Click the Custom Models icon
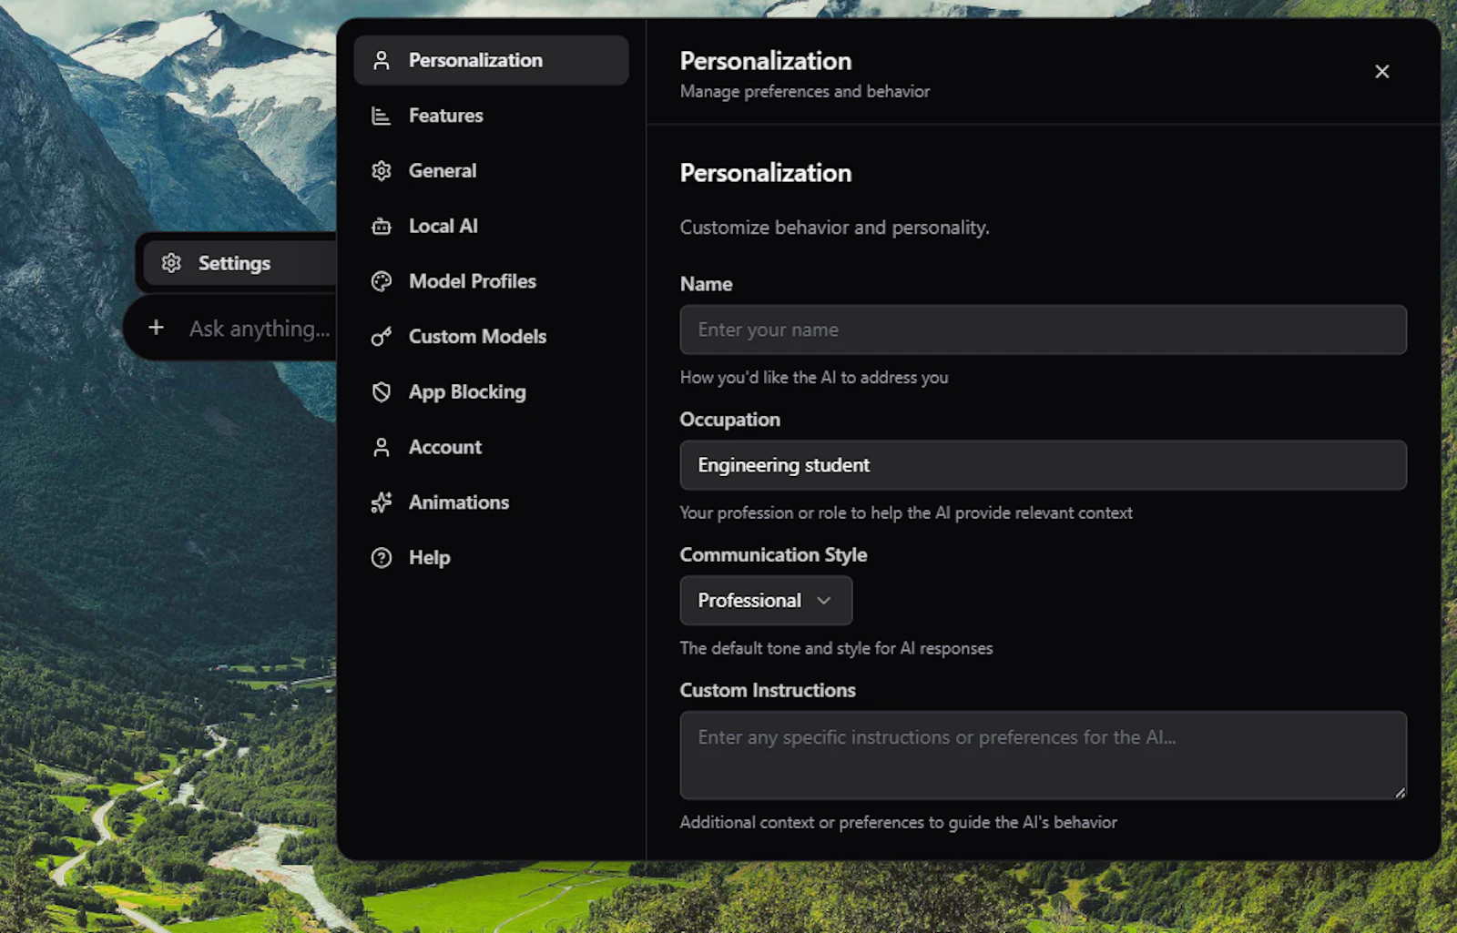 [x=381, y=337]
